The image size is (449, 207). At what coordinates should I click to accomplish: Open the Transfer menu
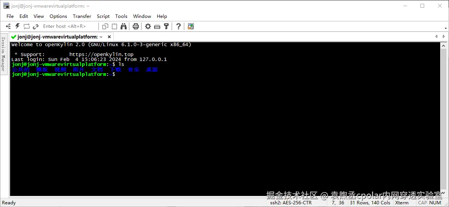82,16
